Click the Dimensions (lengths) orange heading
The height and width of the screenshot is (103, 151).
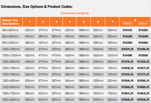tap(75, 13)
